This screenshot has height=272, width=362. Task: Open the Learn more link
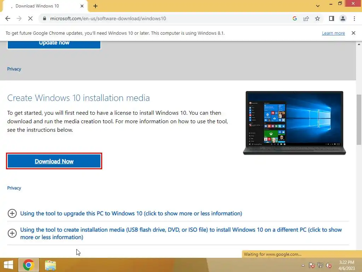(333, 33)
